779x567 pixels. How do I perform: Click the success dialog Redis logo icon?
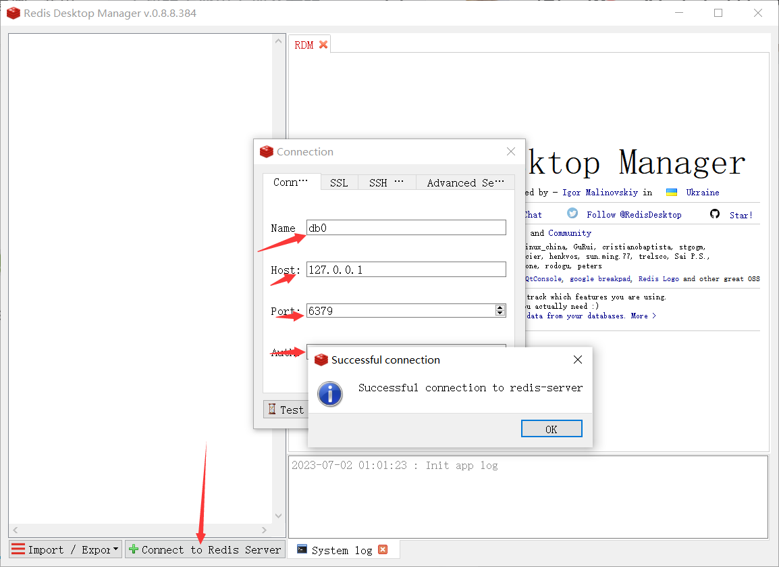coord(321,360)
